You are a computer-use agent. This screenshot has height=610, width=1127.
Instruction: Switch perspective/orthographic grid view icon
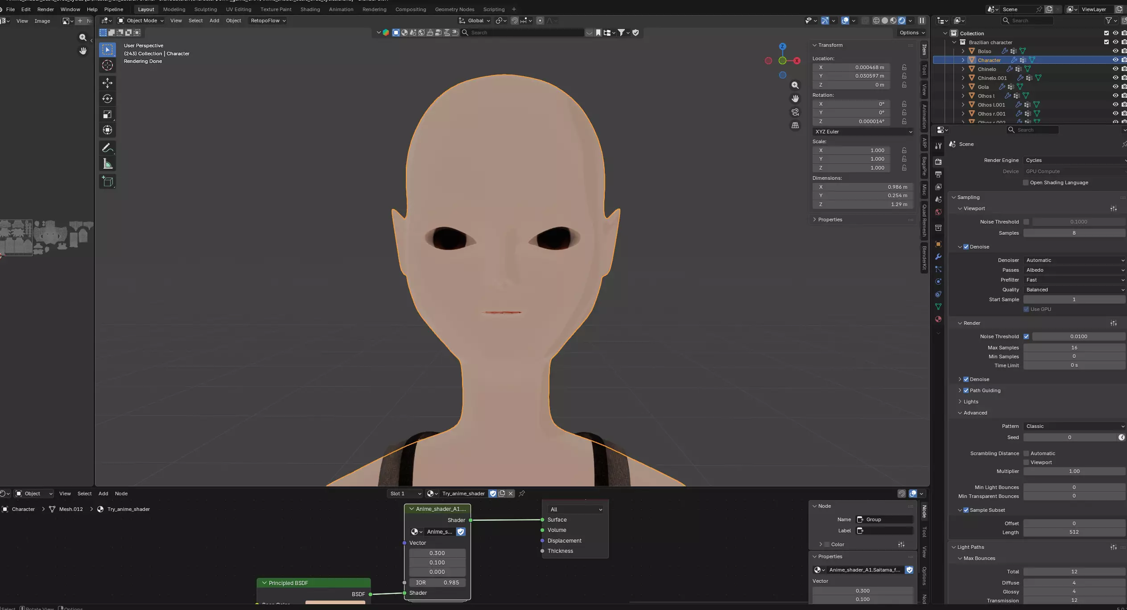point(795,125)
